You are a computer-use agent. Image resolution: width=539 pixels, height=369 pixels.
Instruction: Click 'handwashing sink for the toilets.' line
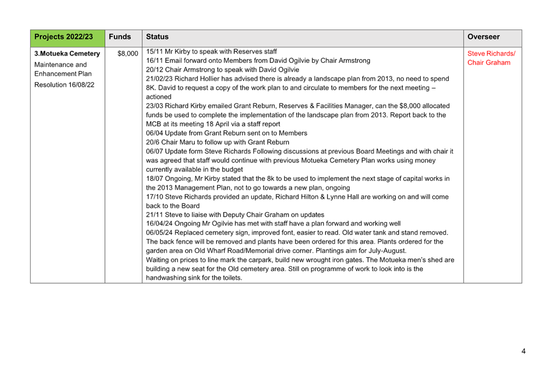pos(194,278)
